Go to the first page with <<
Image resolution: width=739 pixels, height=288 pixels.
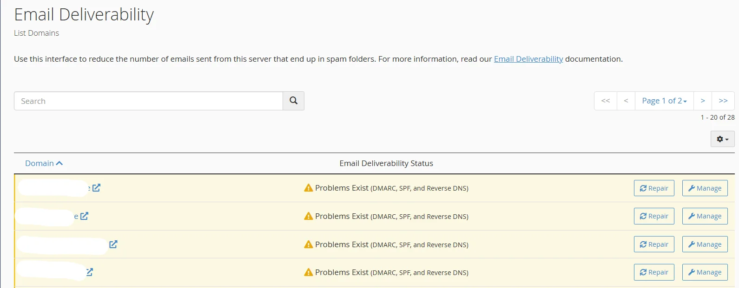(x=606, y=101)
